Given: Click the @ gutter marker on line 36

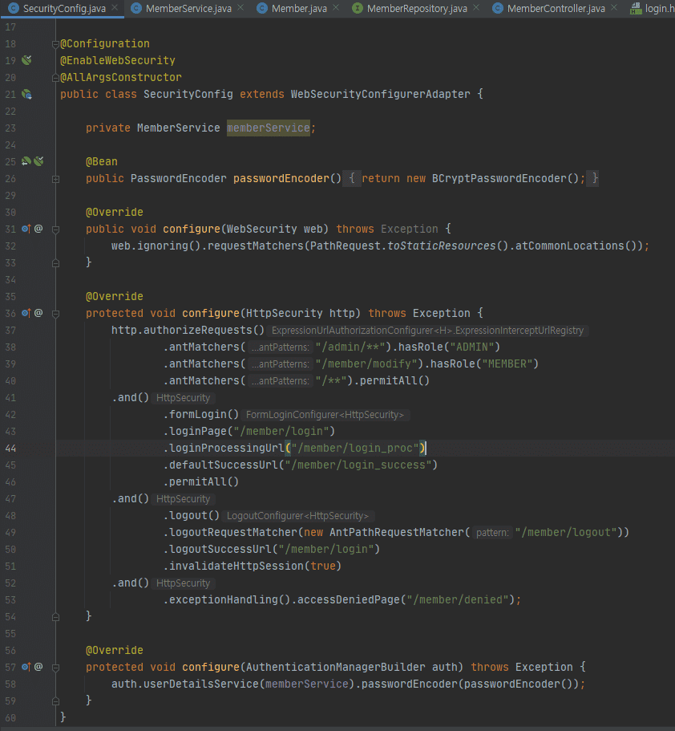Looking at the screenshot, I should pos(38,313).
